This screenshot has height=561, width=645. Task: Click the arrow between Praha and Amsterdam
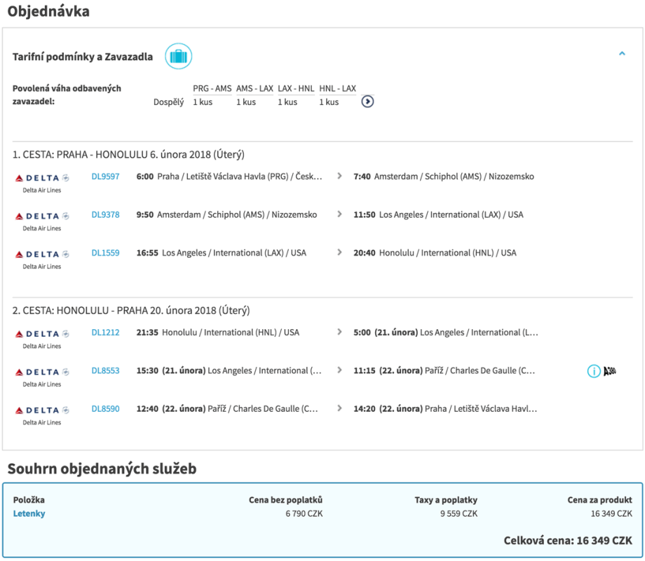coord(340,176)
